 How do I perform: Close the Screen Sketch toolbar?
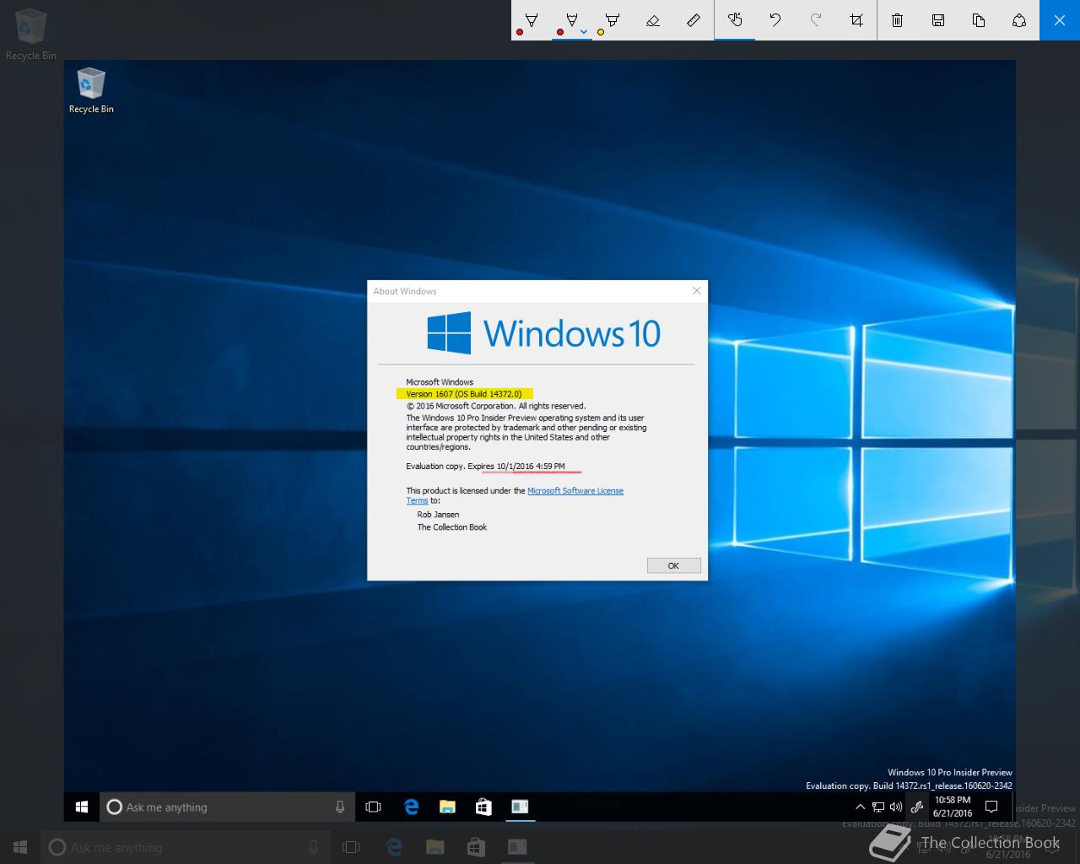[1060, 20]
